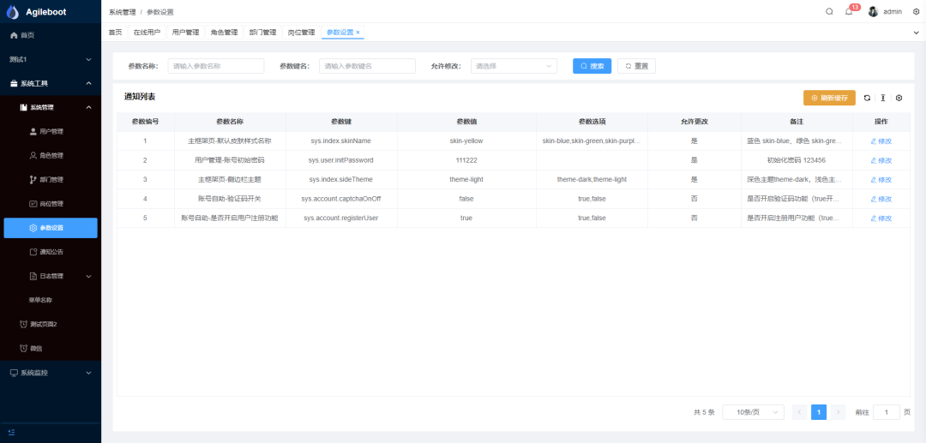Screen dimensions: 926x443
Task: Click the table density icon
Action: click(882, 99)
